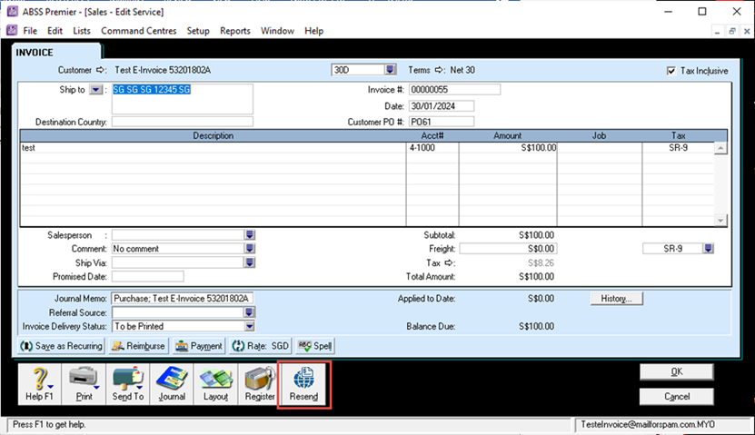Screen dimensions: 755x435
Task: Expand the Invoice Delivery Status dropdown
Action: tap(249, 326)
